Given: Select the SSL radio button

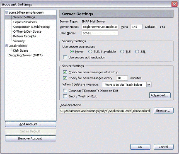Looking at the screenshot, I should pyautogui.click(x=137, y=52).
